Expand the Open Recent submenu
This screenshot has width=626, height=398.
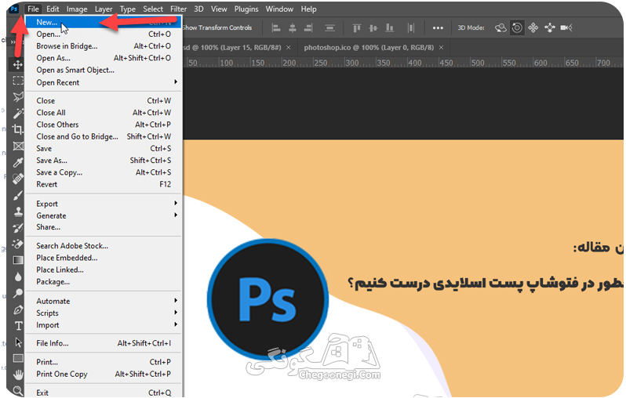104,82
